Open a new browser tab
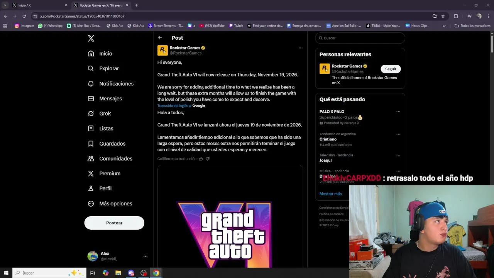 tap(136, 5)
